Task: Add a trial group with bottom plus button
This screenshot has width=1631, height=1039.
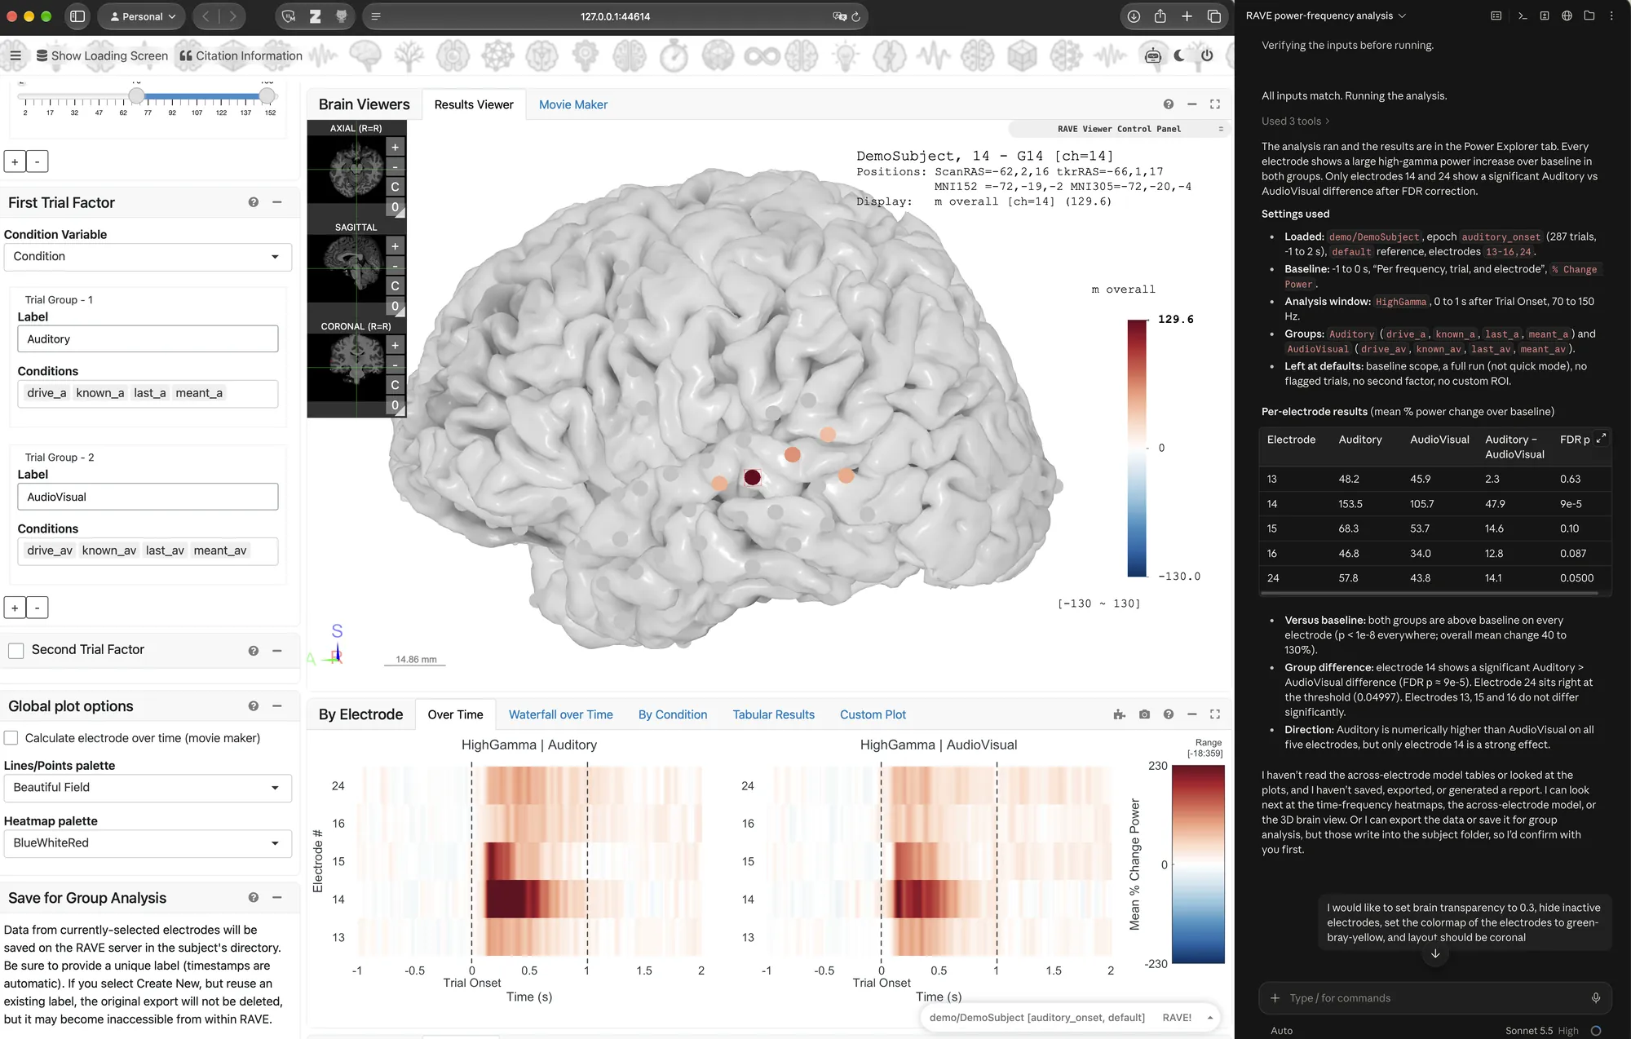Action: tap(15, 608)
